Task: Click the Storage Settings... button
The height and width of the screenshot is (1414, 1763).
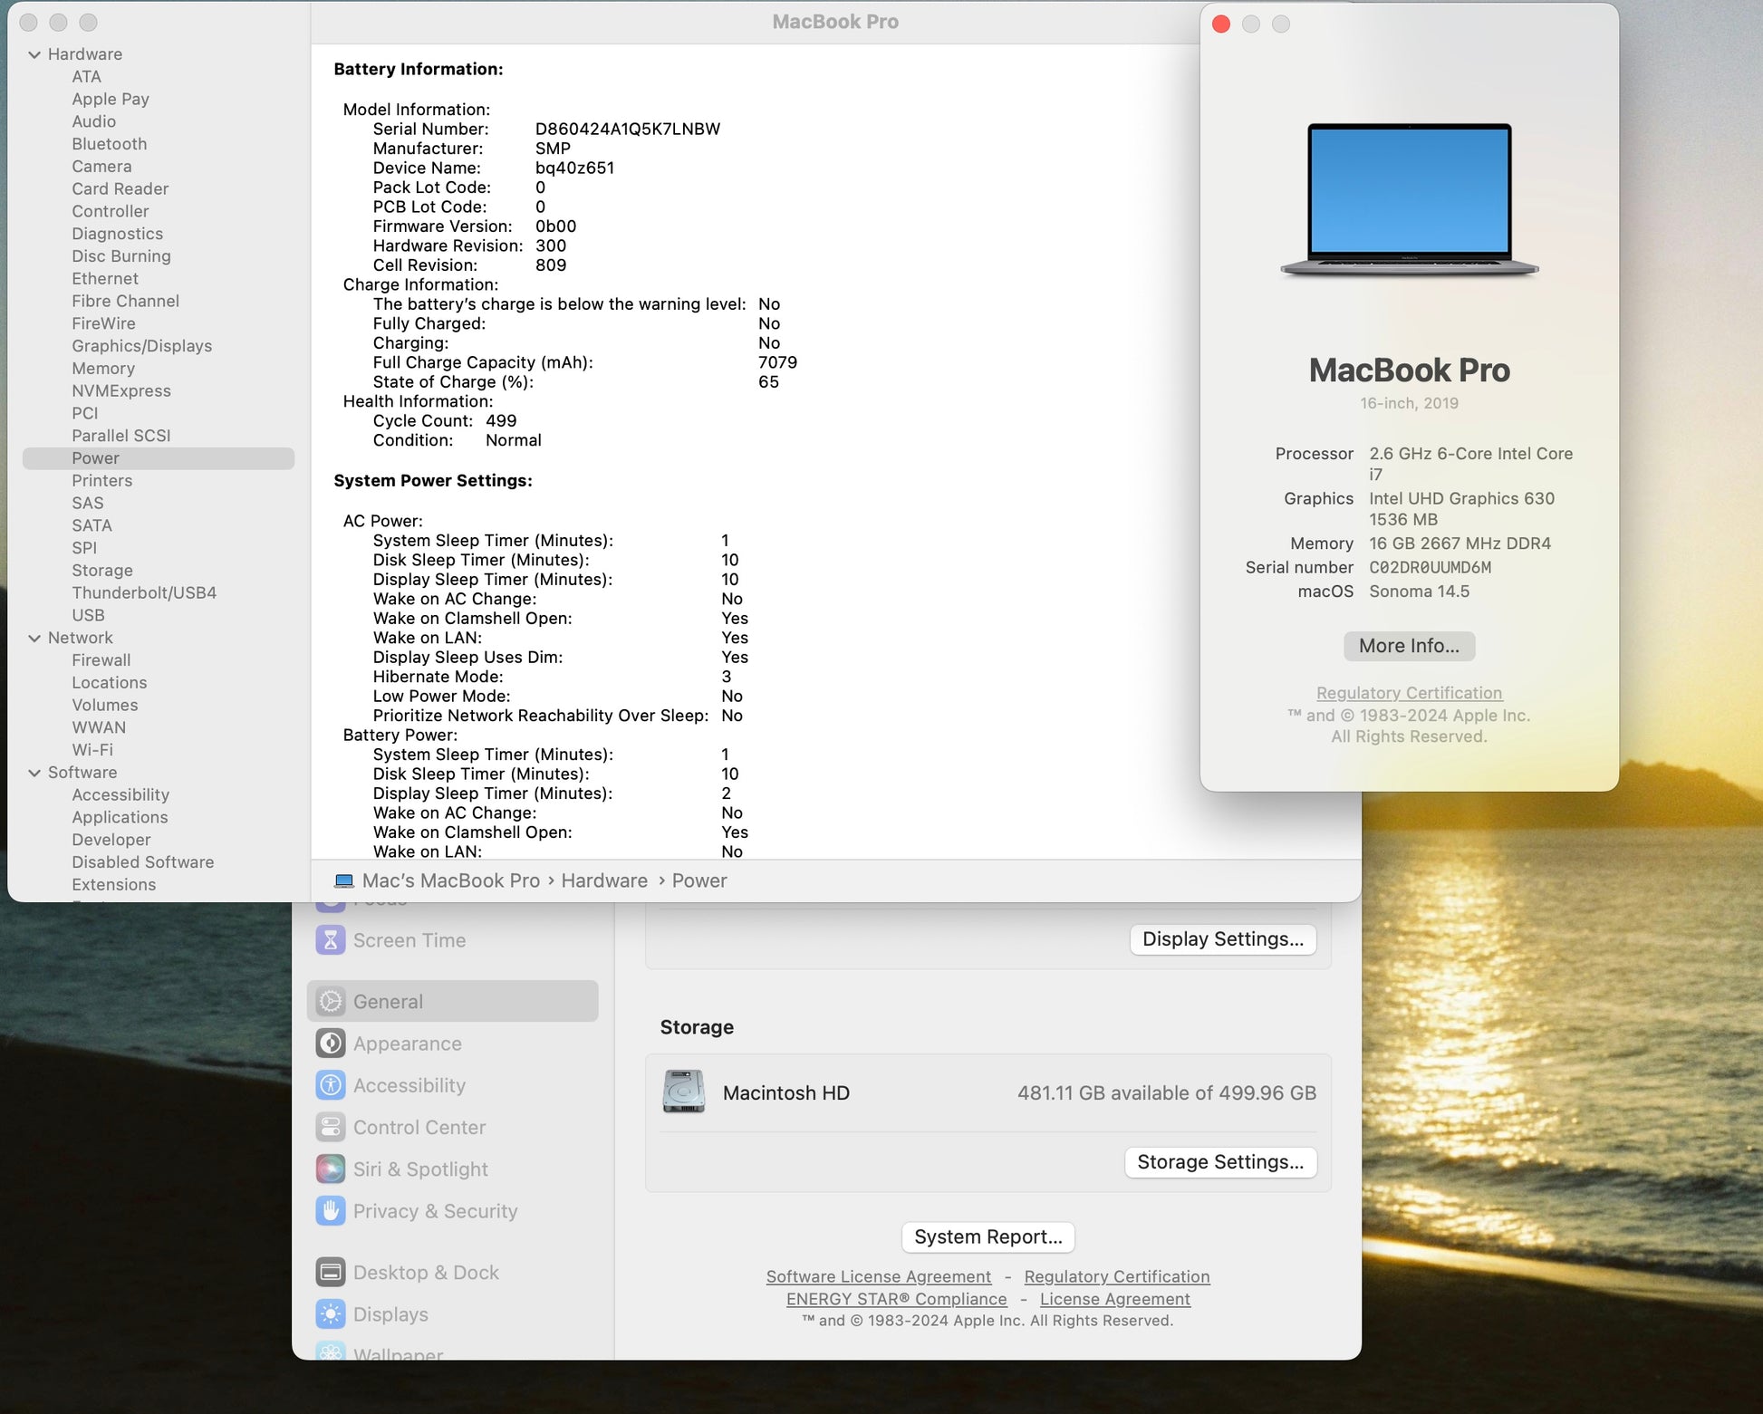Action: click(x=1219, y=1162)
